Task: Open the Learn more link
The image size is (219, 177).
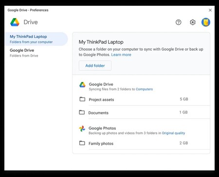Action: [x=121, y=55]
